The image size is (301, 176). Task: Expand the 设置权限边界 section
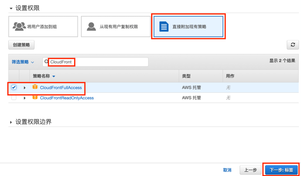pos(11,122)
